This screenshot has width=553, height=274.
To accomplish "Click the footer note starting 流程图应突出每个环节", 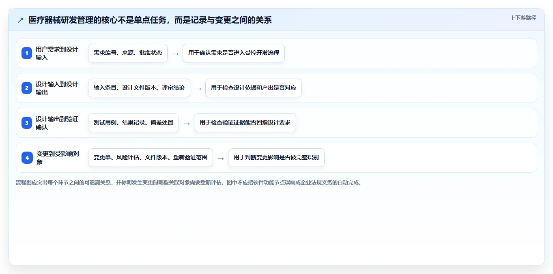I will (x=189, y=182).
